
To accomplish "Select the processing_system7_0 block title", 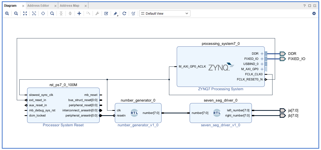I will 221,44.
